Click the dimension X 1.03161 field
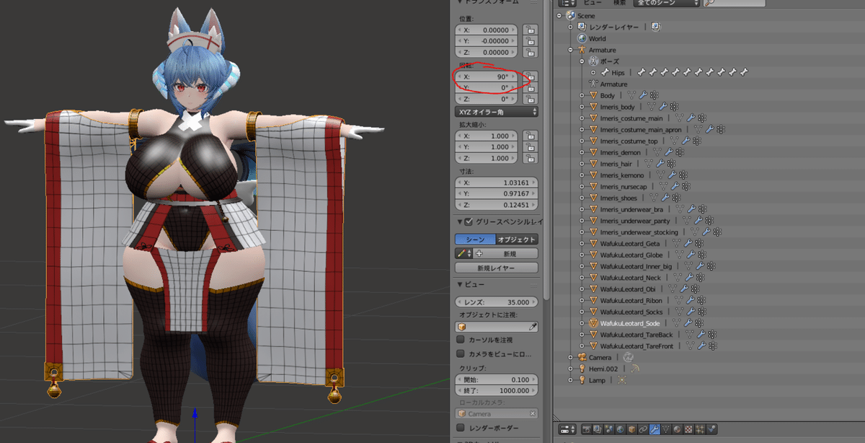Viewport: 865px width, 443px height. click(497, 183)
